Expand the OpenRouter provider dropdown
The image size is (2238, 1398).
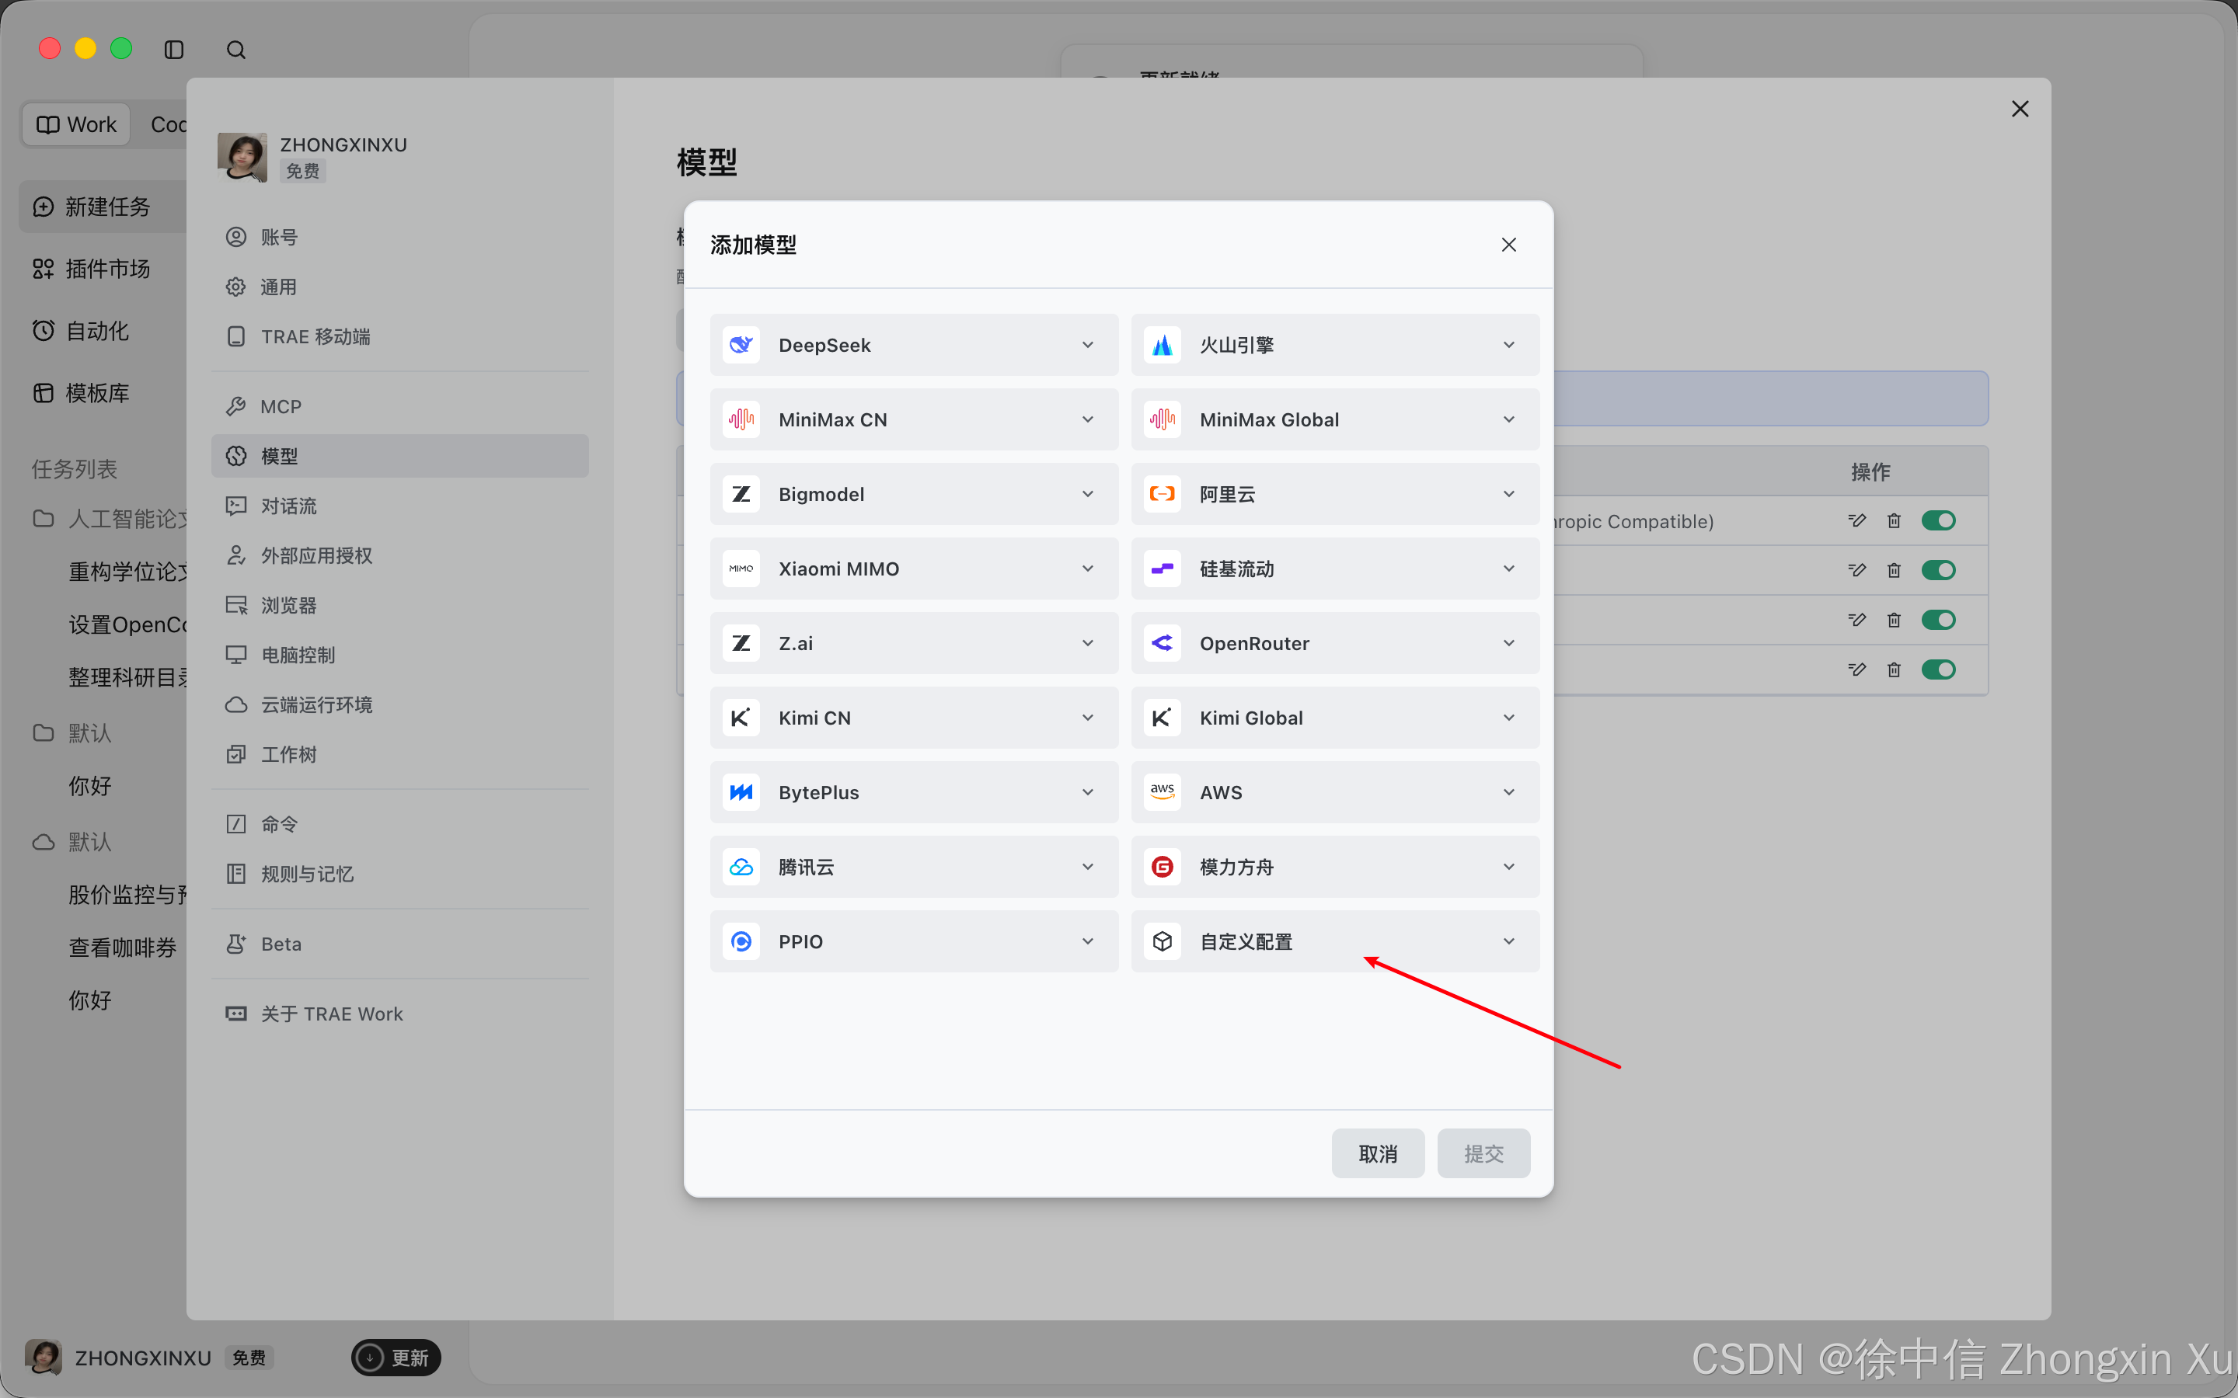(1508, 644)
